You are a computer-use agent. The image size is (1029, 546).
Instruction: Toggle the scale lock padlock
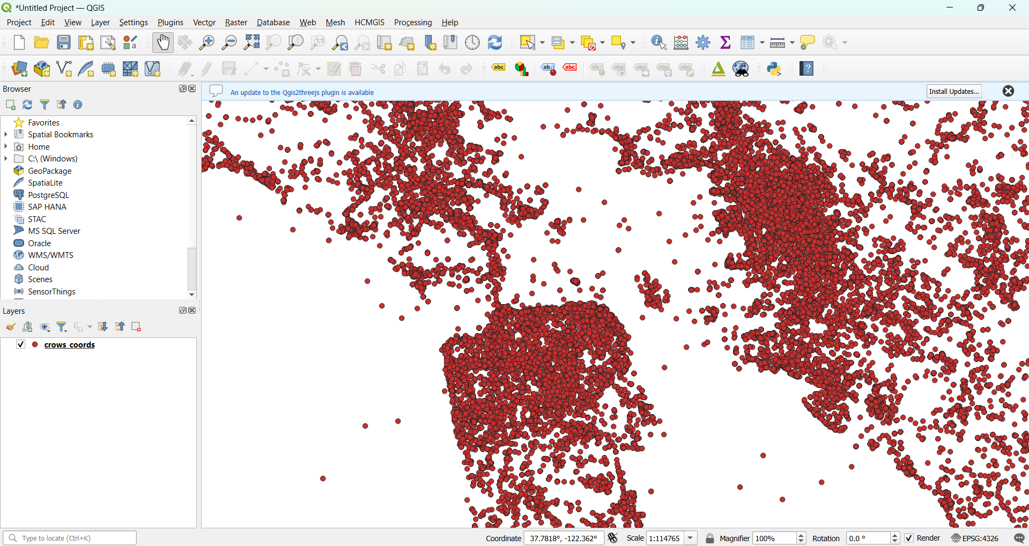tap(709, 538)
